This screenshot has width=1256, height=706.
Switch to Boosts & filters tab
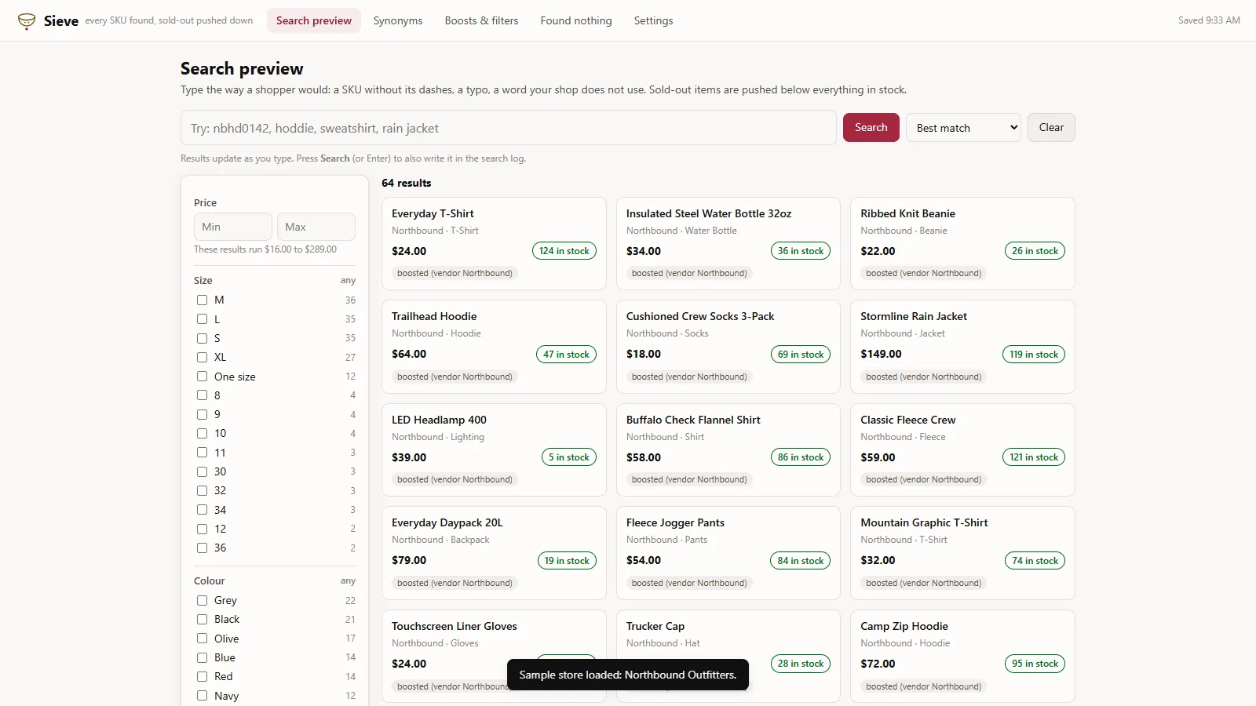[481, 20]
